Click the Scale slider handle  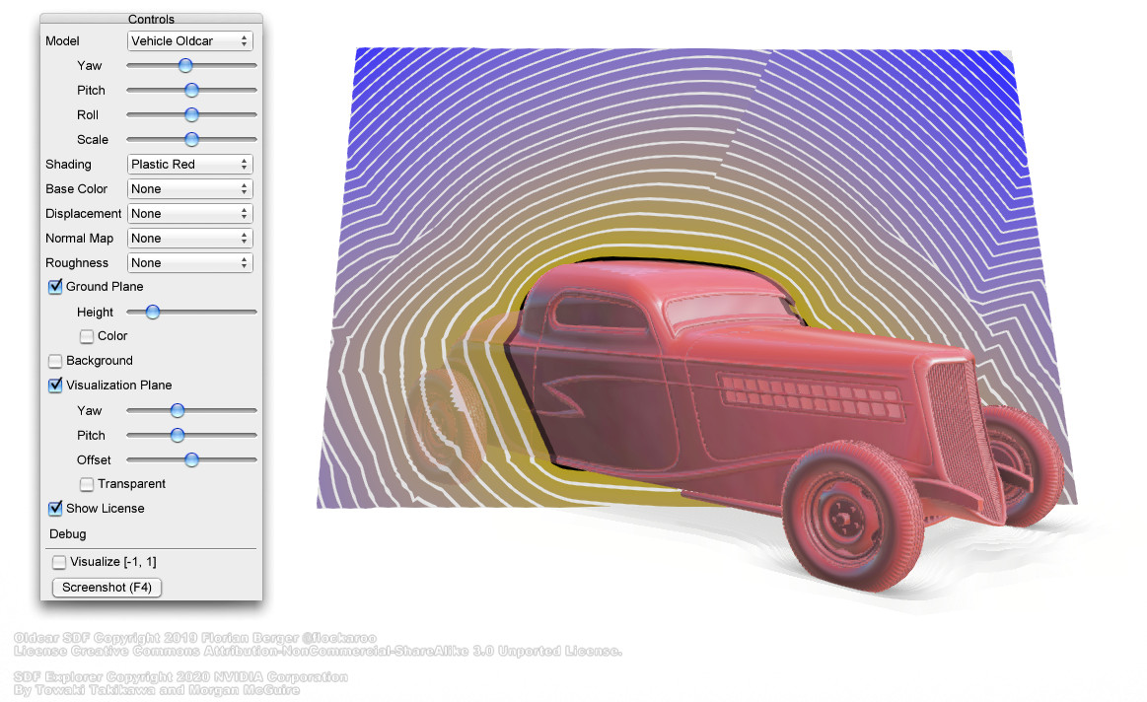click(191, 140)
